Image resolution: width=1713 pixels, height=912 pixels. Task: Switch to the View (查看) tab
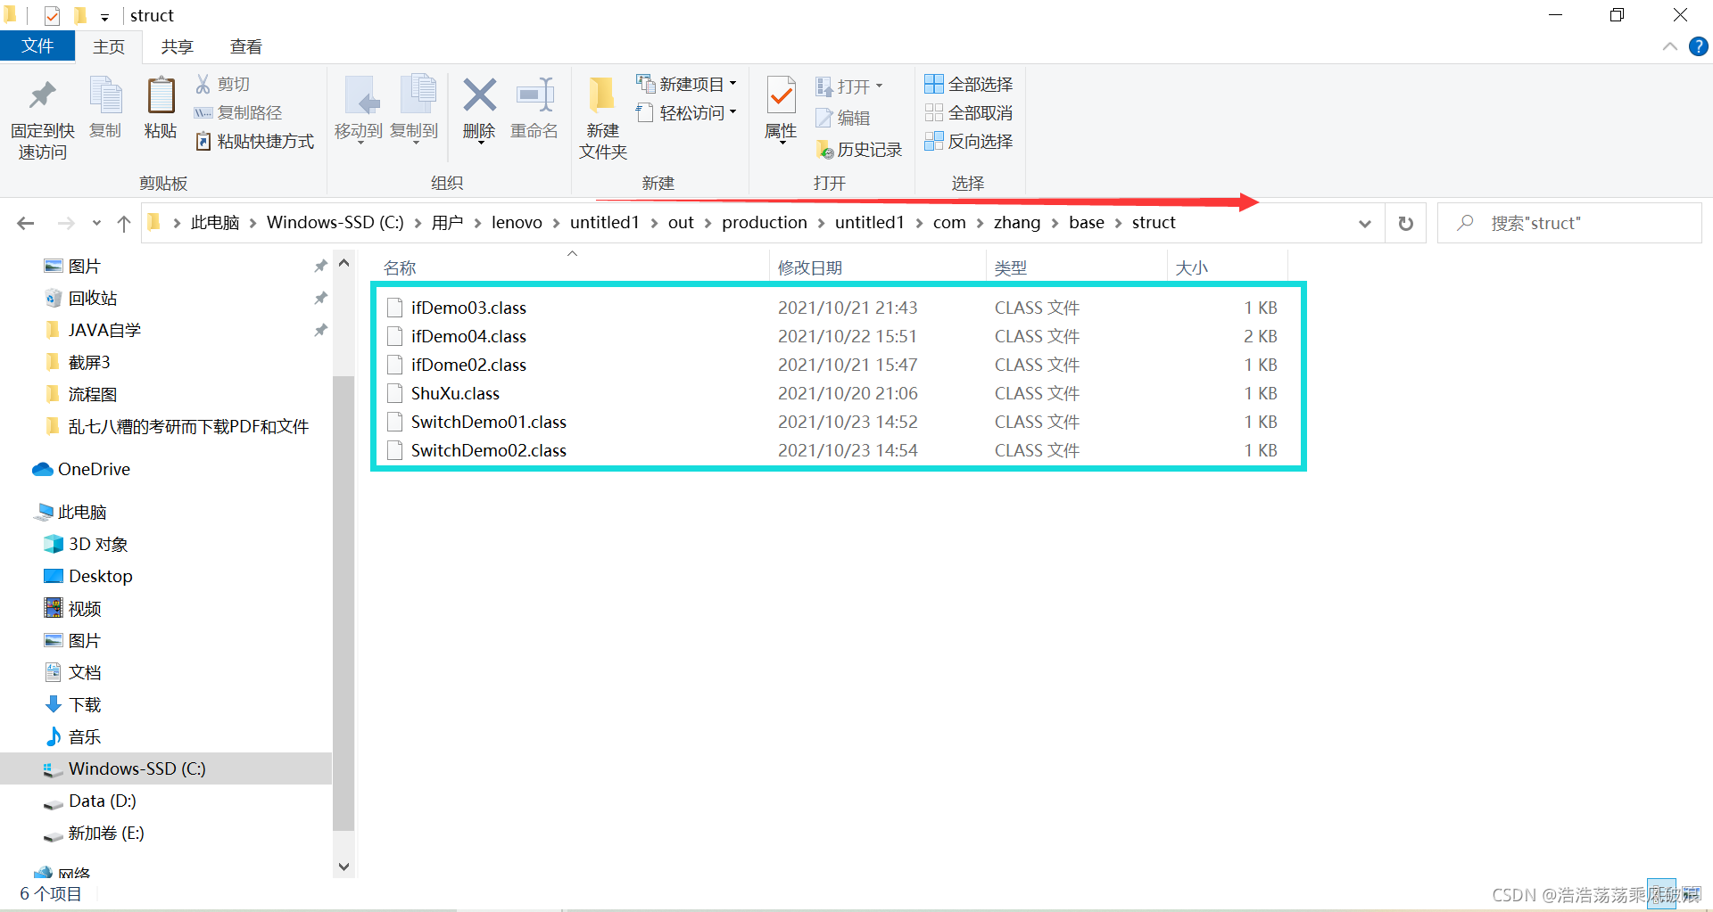coord(245,46)
